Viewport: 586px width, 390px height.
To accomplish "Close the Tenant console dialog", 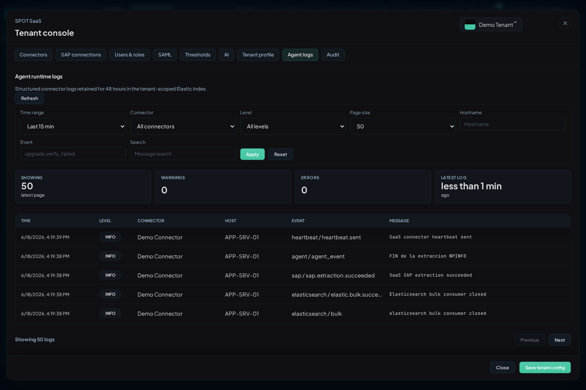I will click(565, 23).
